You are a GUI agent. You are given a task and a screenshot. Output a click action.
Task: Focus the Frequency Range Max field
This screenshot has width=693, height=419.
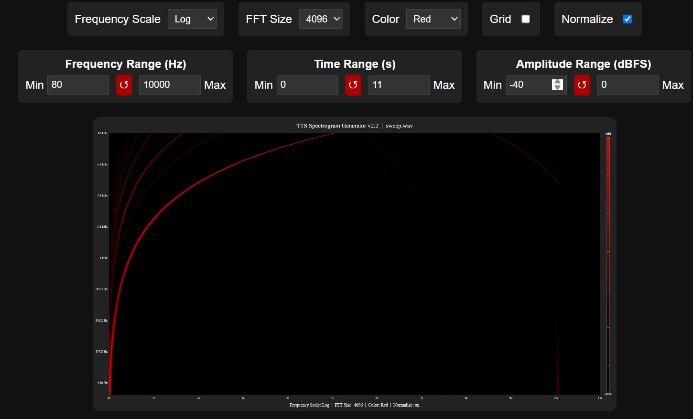[x=169, y=85]
